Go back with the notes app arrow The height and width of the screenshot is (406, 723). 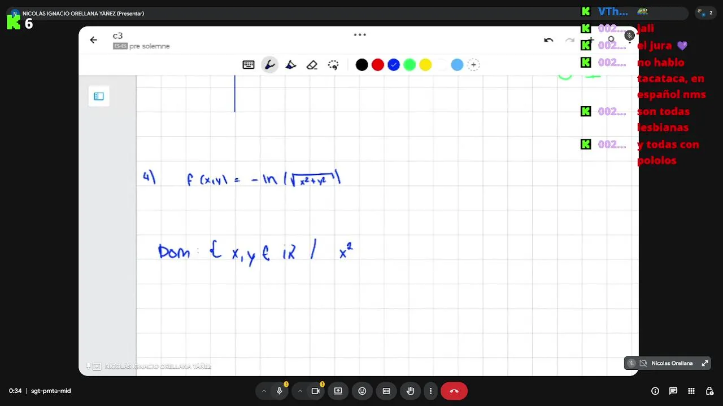(x=94, y=40)
